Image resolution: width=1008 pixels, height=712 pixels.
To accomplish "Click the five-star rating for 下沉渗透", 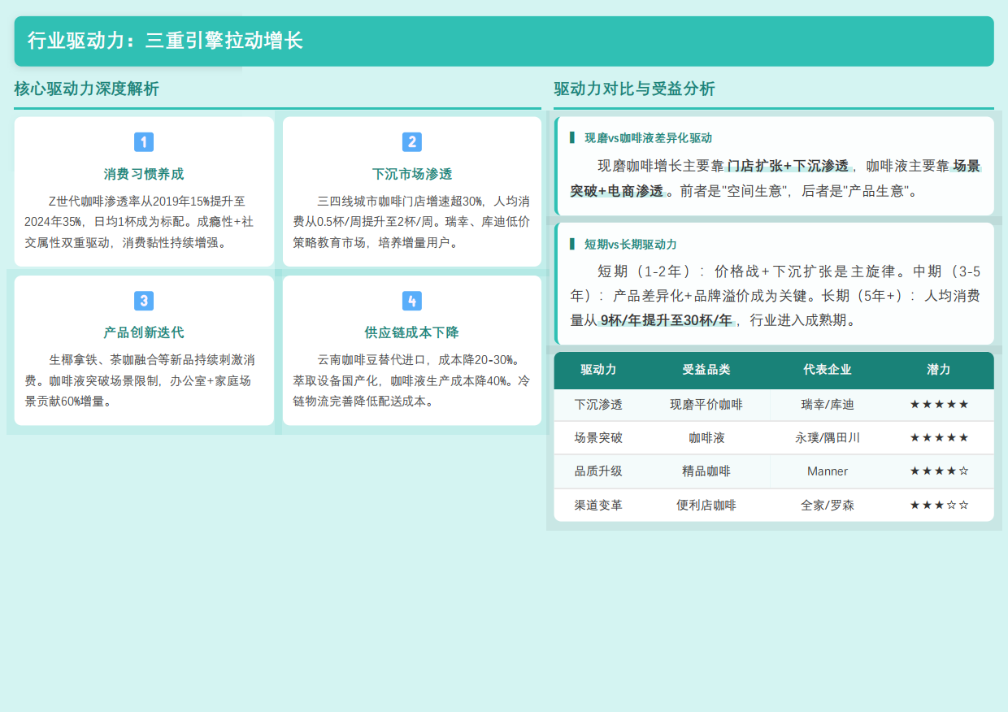I will pyautogui.click(x=939, y=403).
